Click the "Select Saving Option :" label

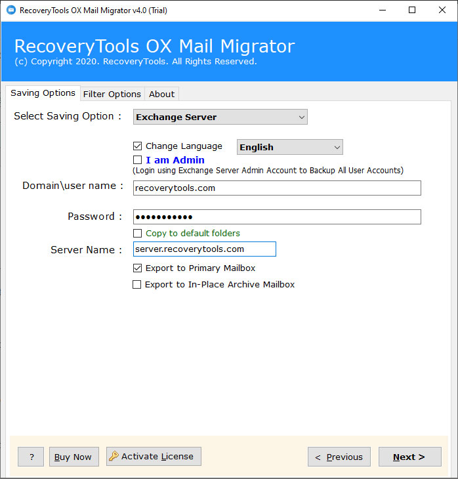68,116
